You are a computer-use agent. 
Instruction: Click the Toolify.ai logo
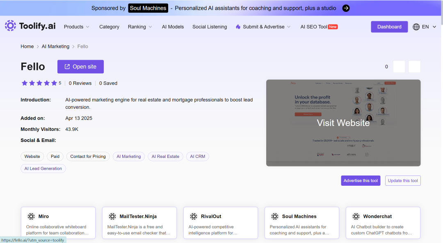point(30,26)
